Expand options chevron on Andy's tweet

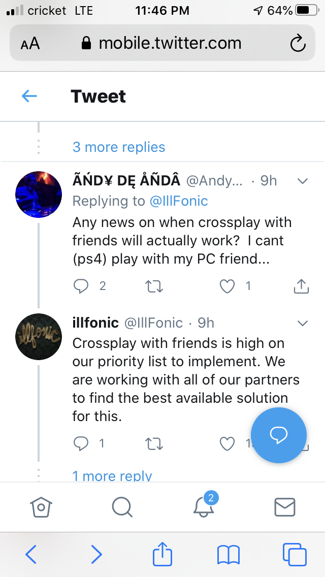303,181
